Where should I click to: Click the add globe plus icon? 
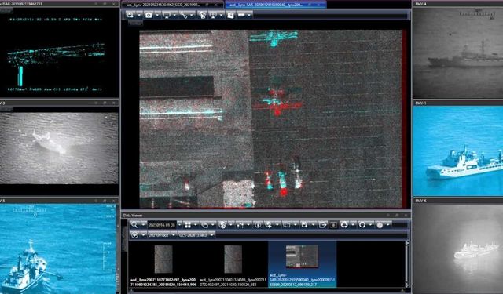point(269,225)
